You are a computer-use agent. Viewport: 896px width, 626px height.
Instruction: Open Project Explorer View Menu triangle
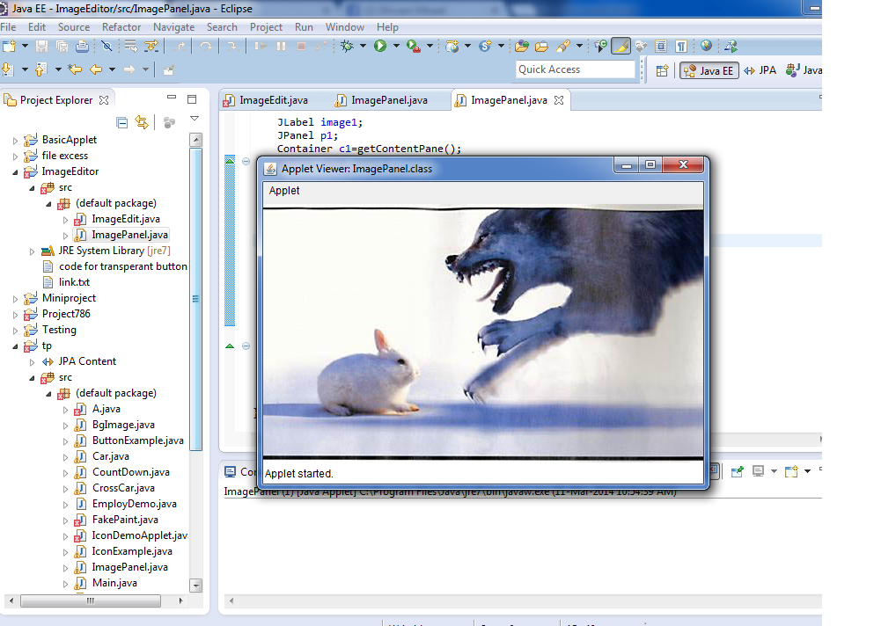click(195, 119)
